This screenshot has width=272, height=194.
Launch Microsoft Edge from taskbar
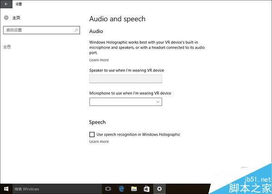click(x=121, y=189)
